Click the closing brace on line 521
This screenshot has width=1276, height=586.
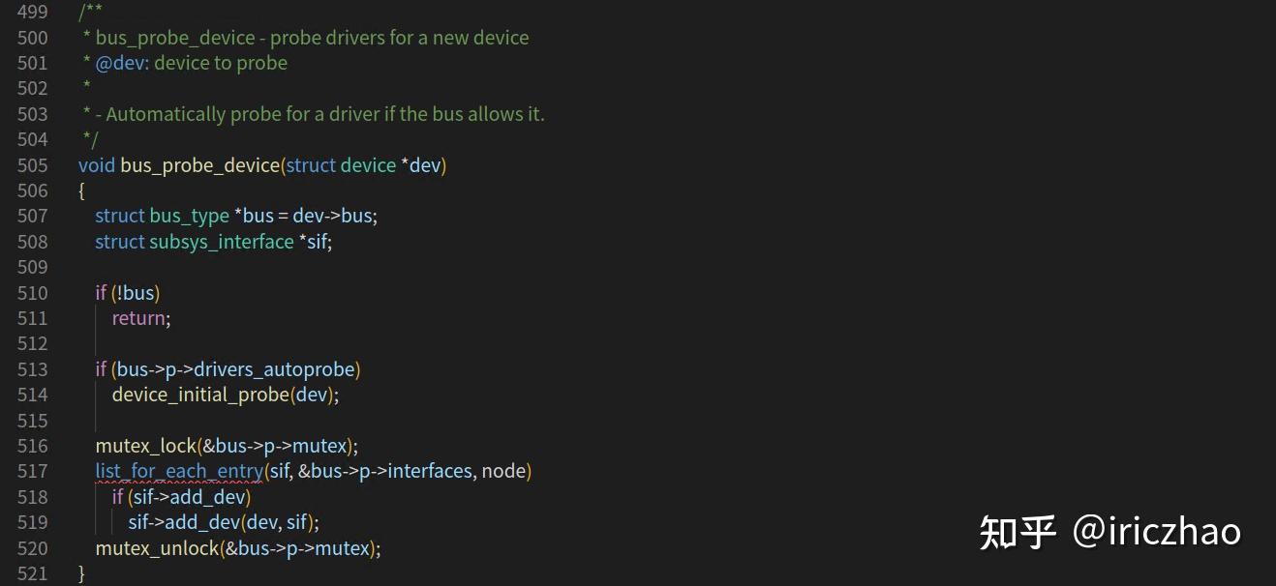click(82, 573)
